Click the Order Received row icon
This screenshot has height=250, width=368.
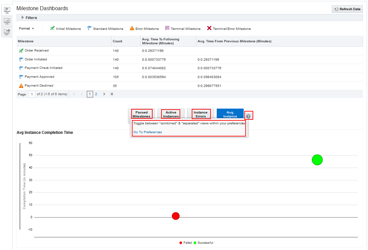(21, 51)
